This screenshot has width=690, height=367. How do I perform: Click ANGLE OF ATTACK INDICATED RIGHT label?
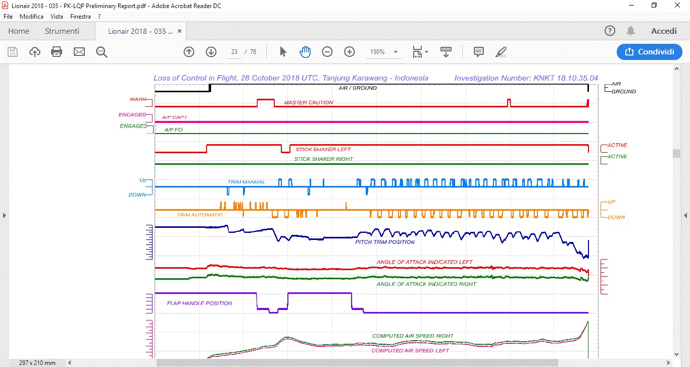pyautogui.click(x=426, y=284)
